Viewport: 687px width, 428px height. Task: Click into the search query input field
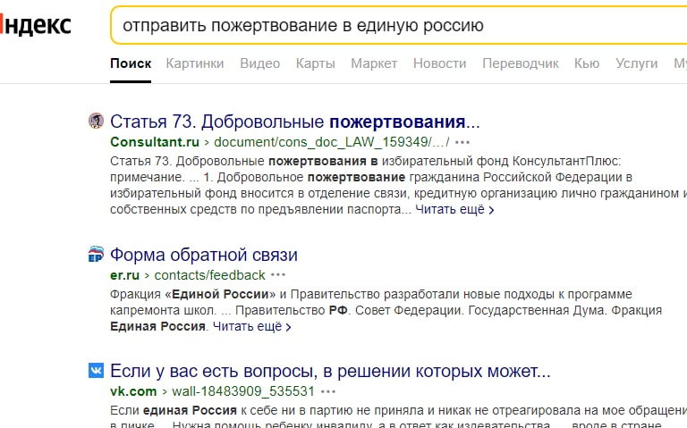[399, 25]
